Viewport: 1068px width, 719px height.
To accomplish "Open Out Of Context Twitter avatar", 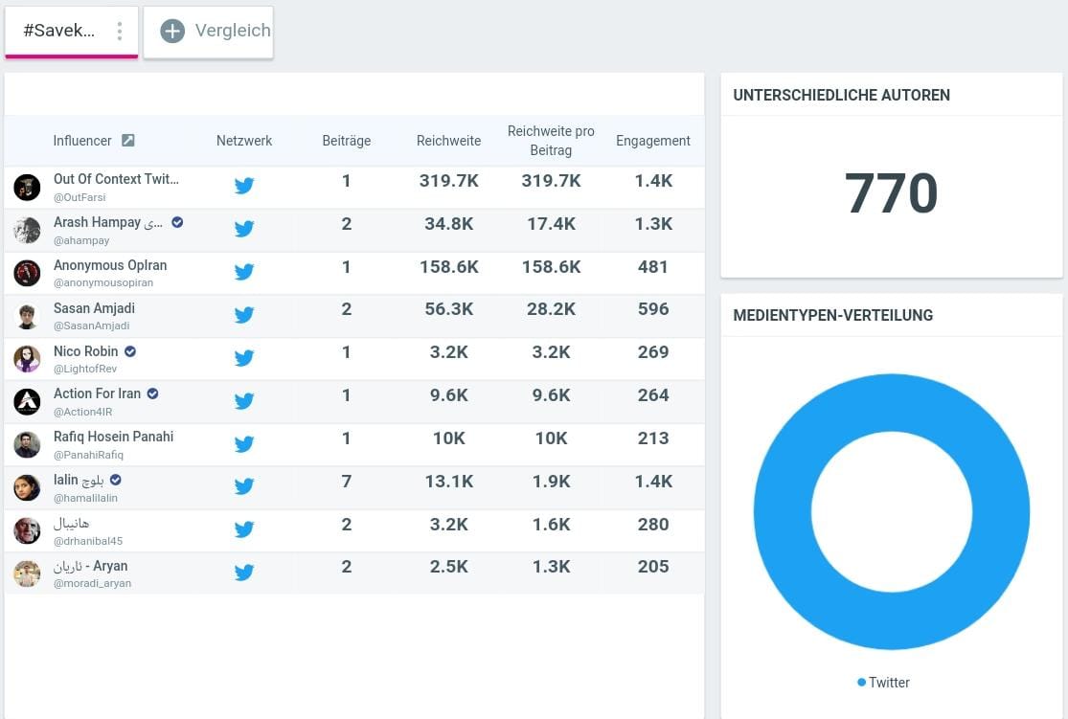I will click(x=27, y=188).
